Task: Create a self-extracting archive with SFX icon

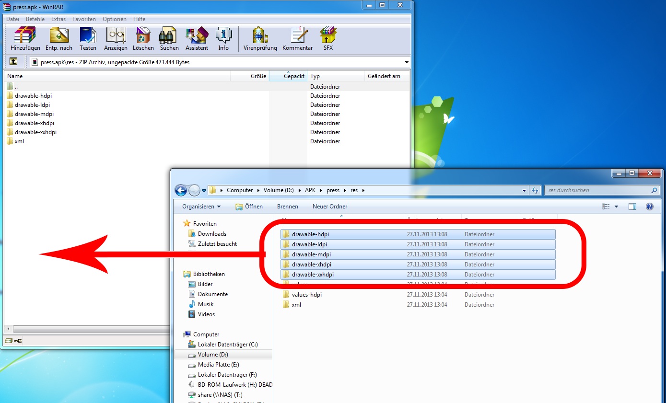Action: point(328,38)
